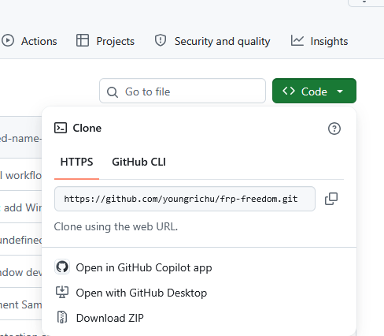Click the Clone terminal icon
This screenshot has height=336, width=384.
point(61,128)
